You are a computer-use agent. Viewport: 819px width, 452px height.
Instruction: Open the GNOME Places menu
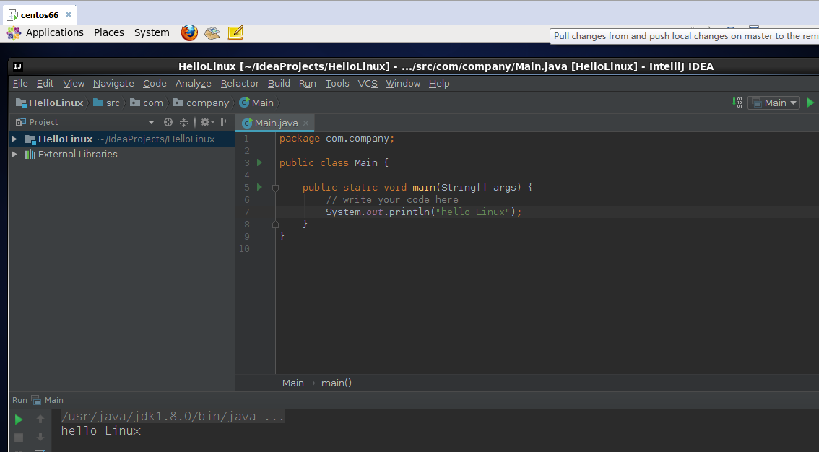coord(108,33)
